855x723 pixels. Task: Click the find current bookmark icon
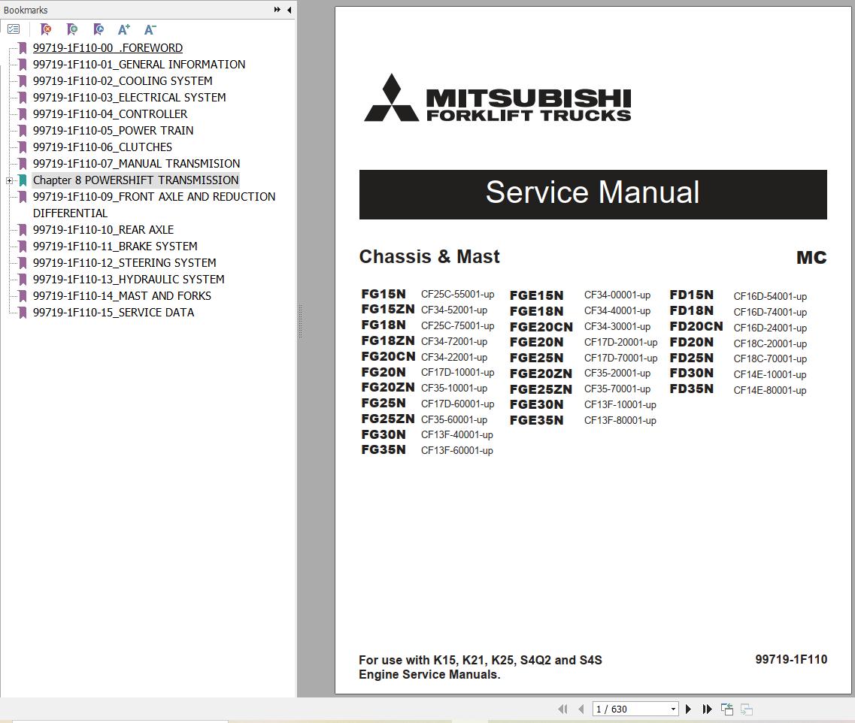tap(99, 29)
